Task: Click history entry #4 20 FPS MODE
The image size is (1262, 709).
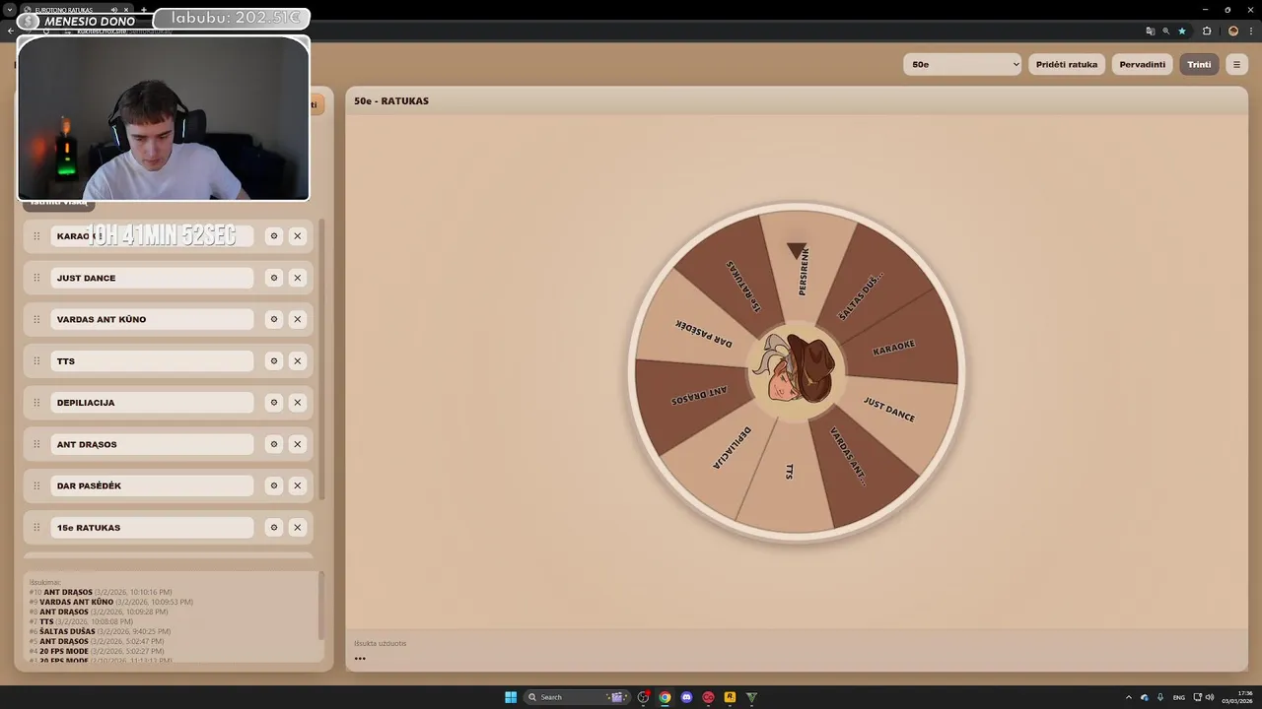Action: point(97,651)
